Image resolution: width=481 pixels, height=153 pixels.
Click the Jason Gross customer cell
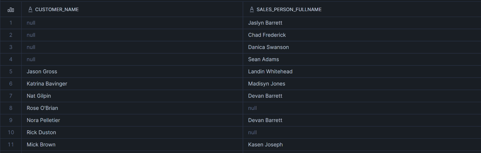[x=42, y=72]
